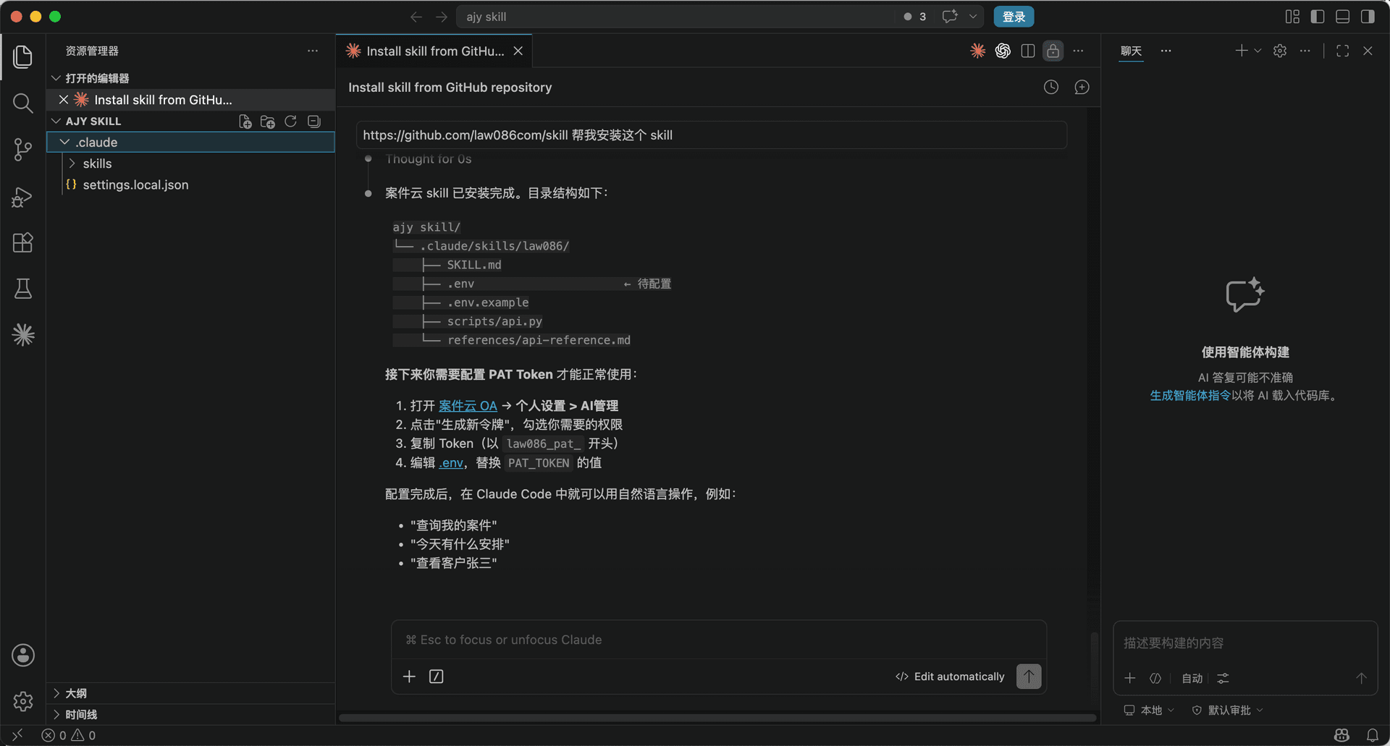The image size is (1390, 746).
Task: Click the aj y skill command center search
Action: click(676, 17)
